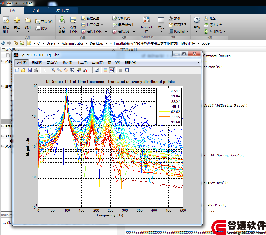Image resolution: width=266 pixels, height=235 pixels.
Task: Select the Brush data tool
Action: click(x=85, y=70)
